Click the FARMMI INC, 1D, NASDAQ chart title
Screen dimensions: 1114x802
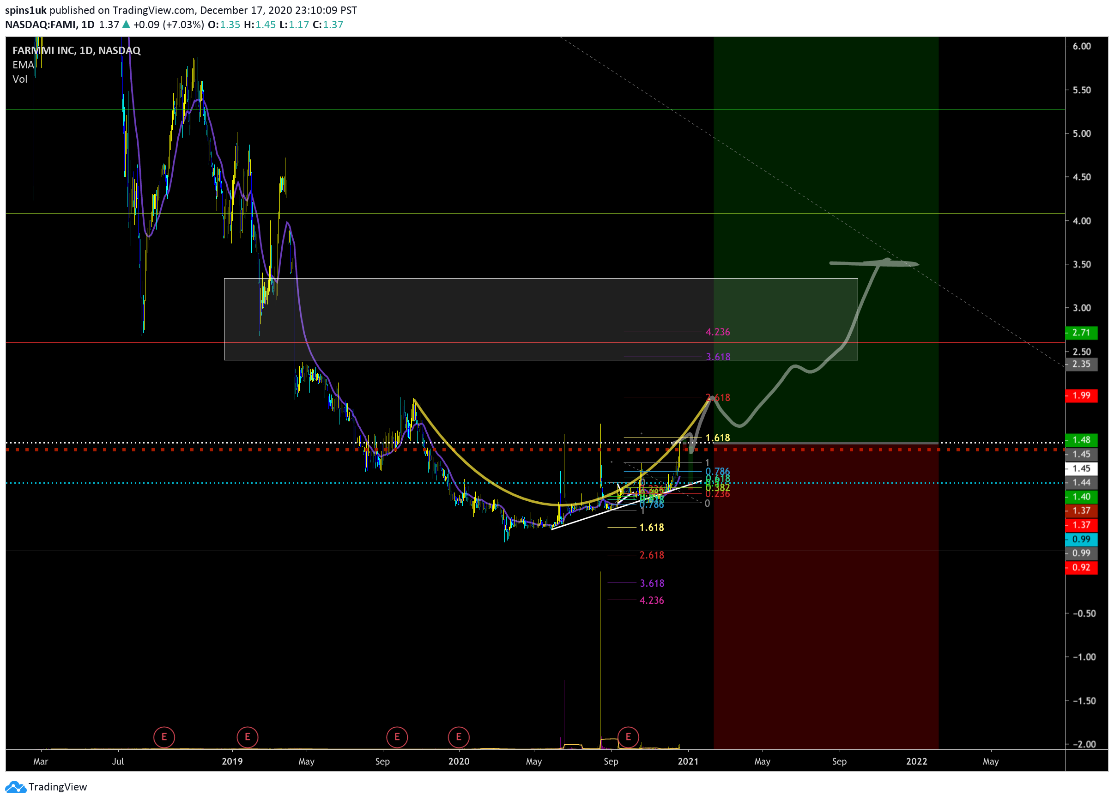pos(77,50)
